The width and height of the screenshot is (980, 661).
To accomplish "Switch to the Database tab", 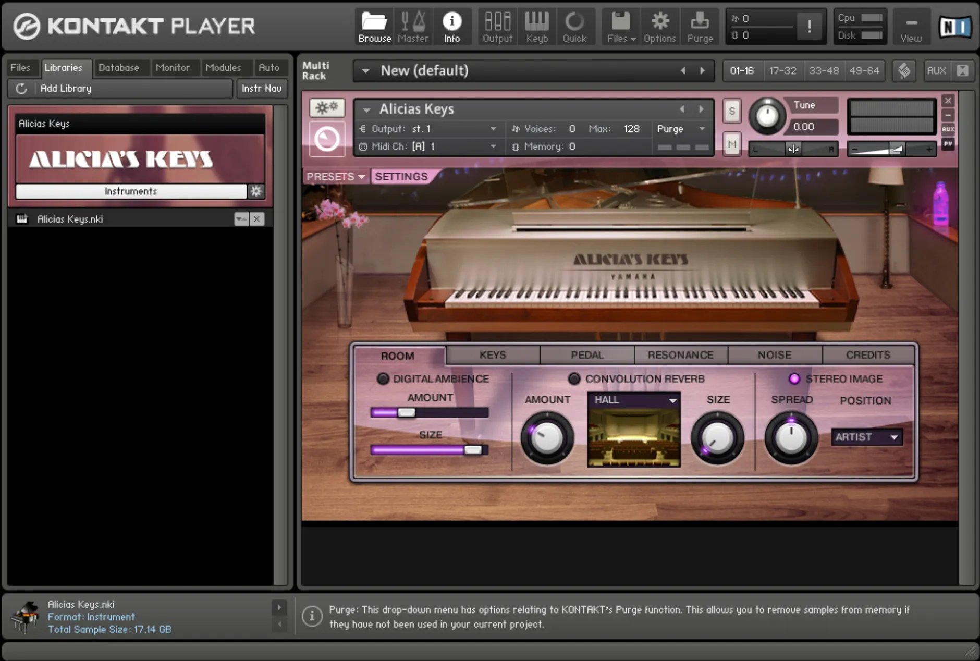I will click(x=119, y=68).
